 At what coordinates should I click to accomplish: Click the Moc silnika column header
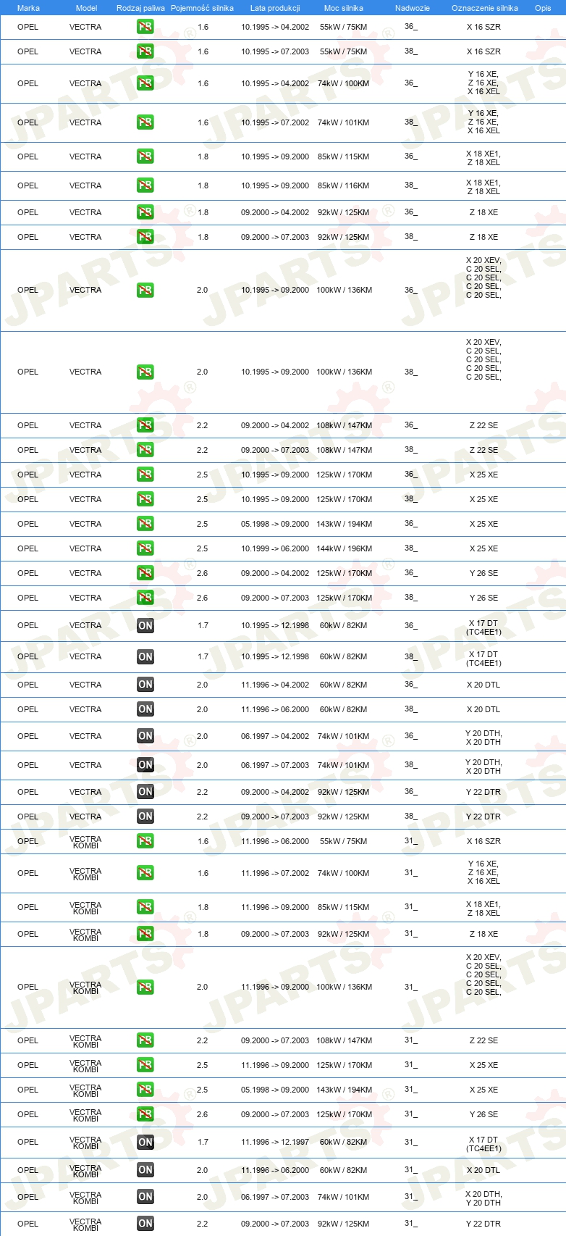pos(344,8)
